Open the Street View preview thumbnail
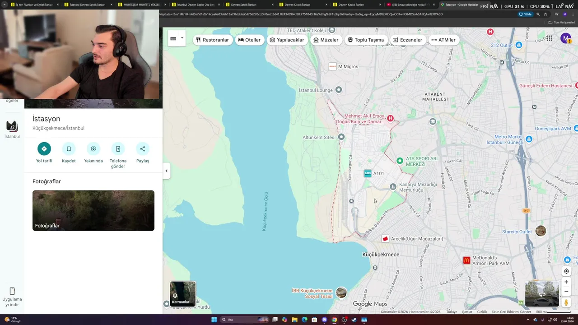578x325 pixels. click(542, 294)
